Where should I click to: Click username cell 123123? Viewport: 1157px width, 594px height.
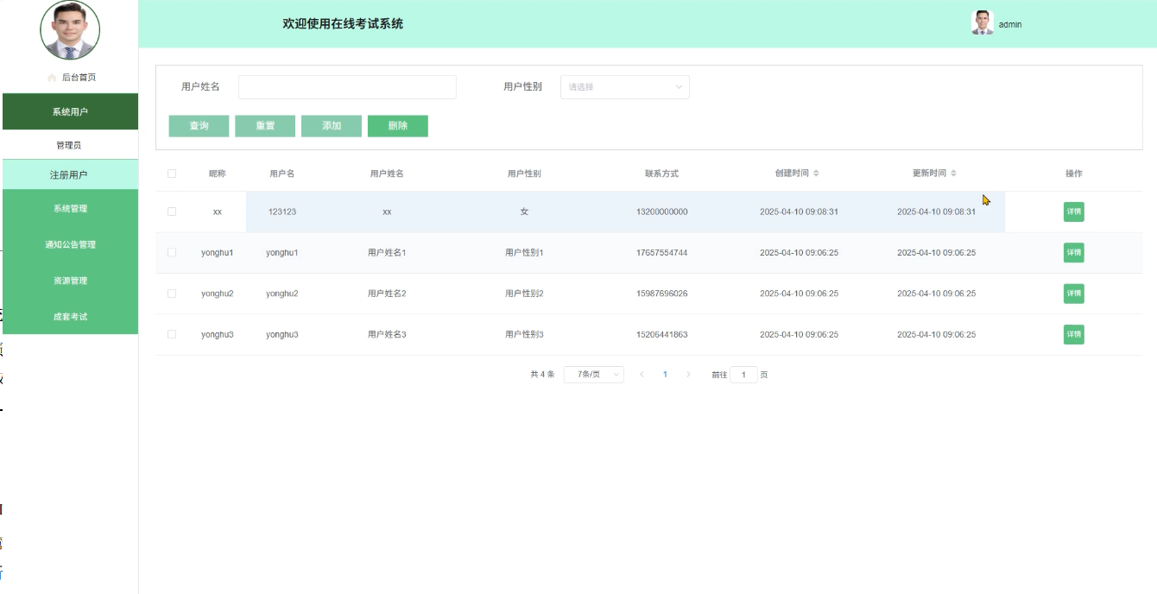(282, 212)
